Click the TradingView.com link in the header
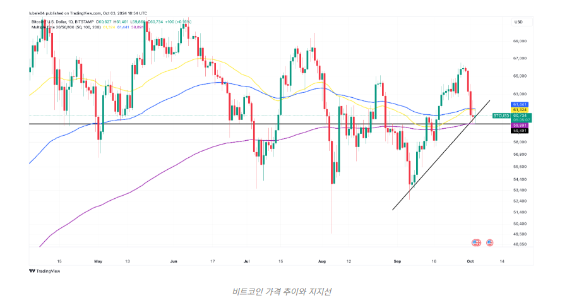This screenshot has width=567, height=298. (x=92, y=13)
